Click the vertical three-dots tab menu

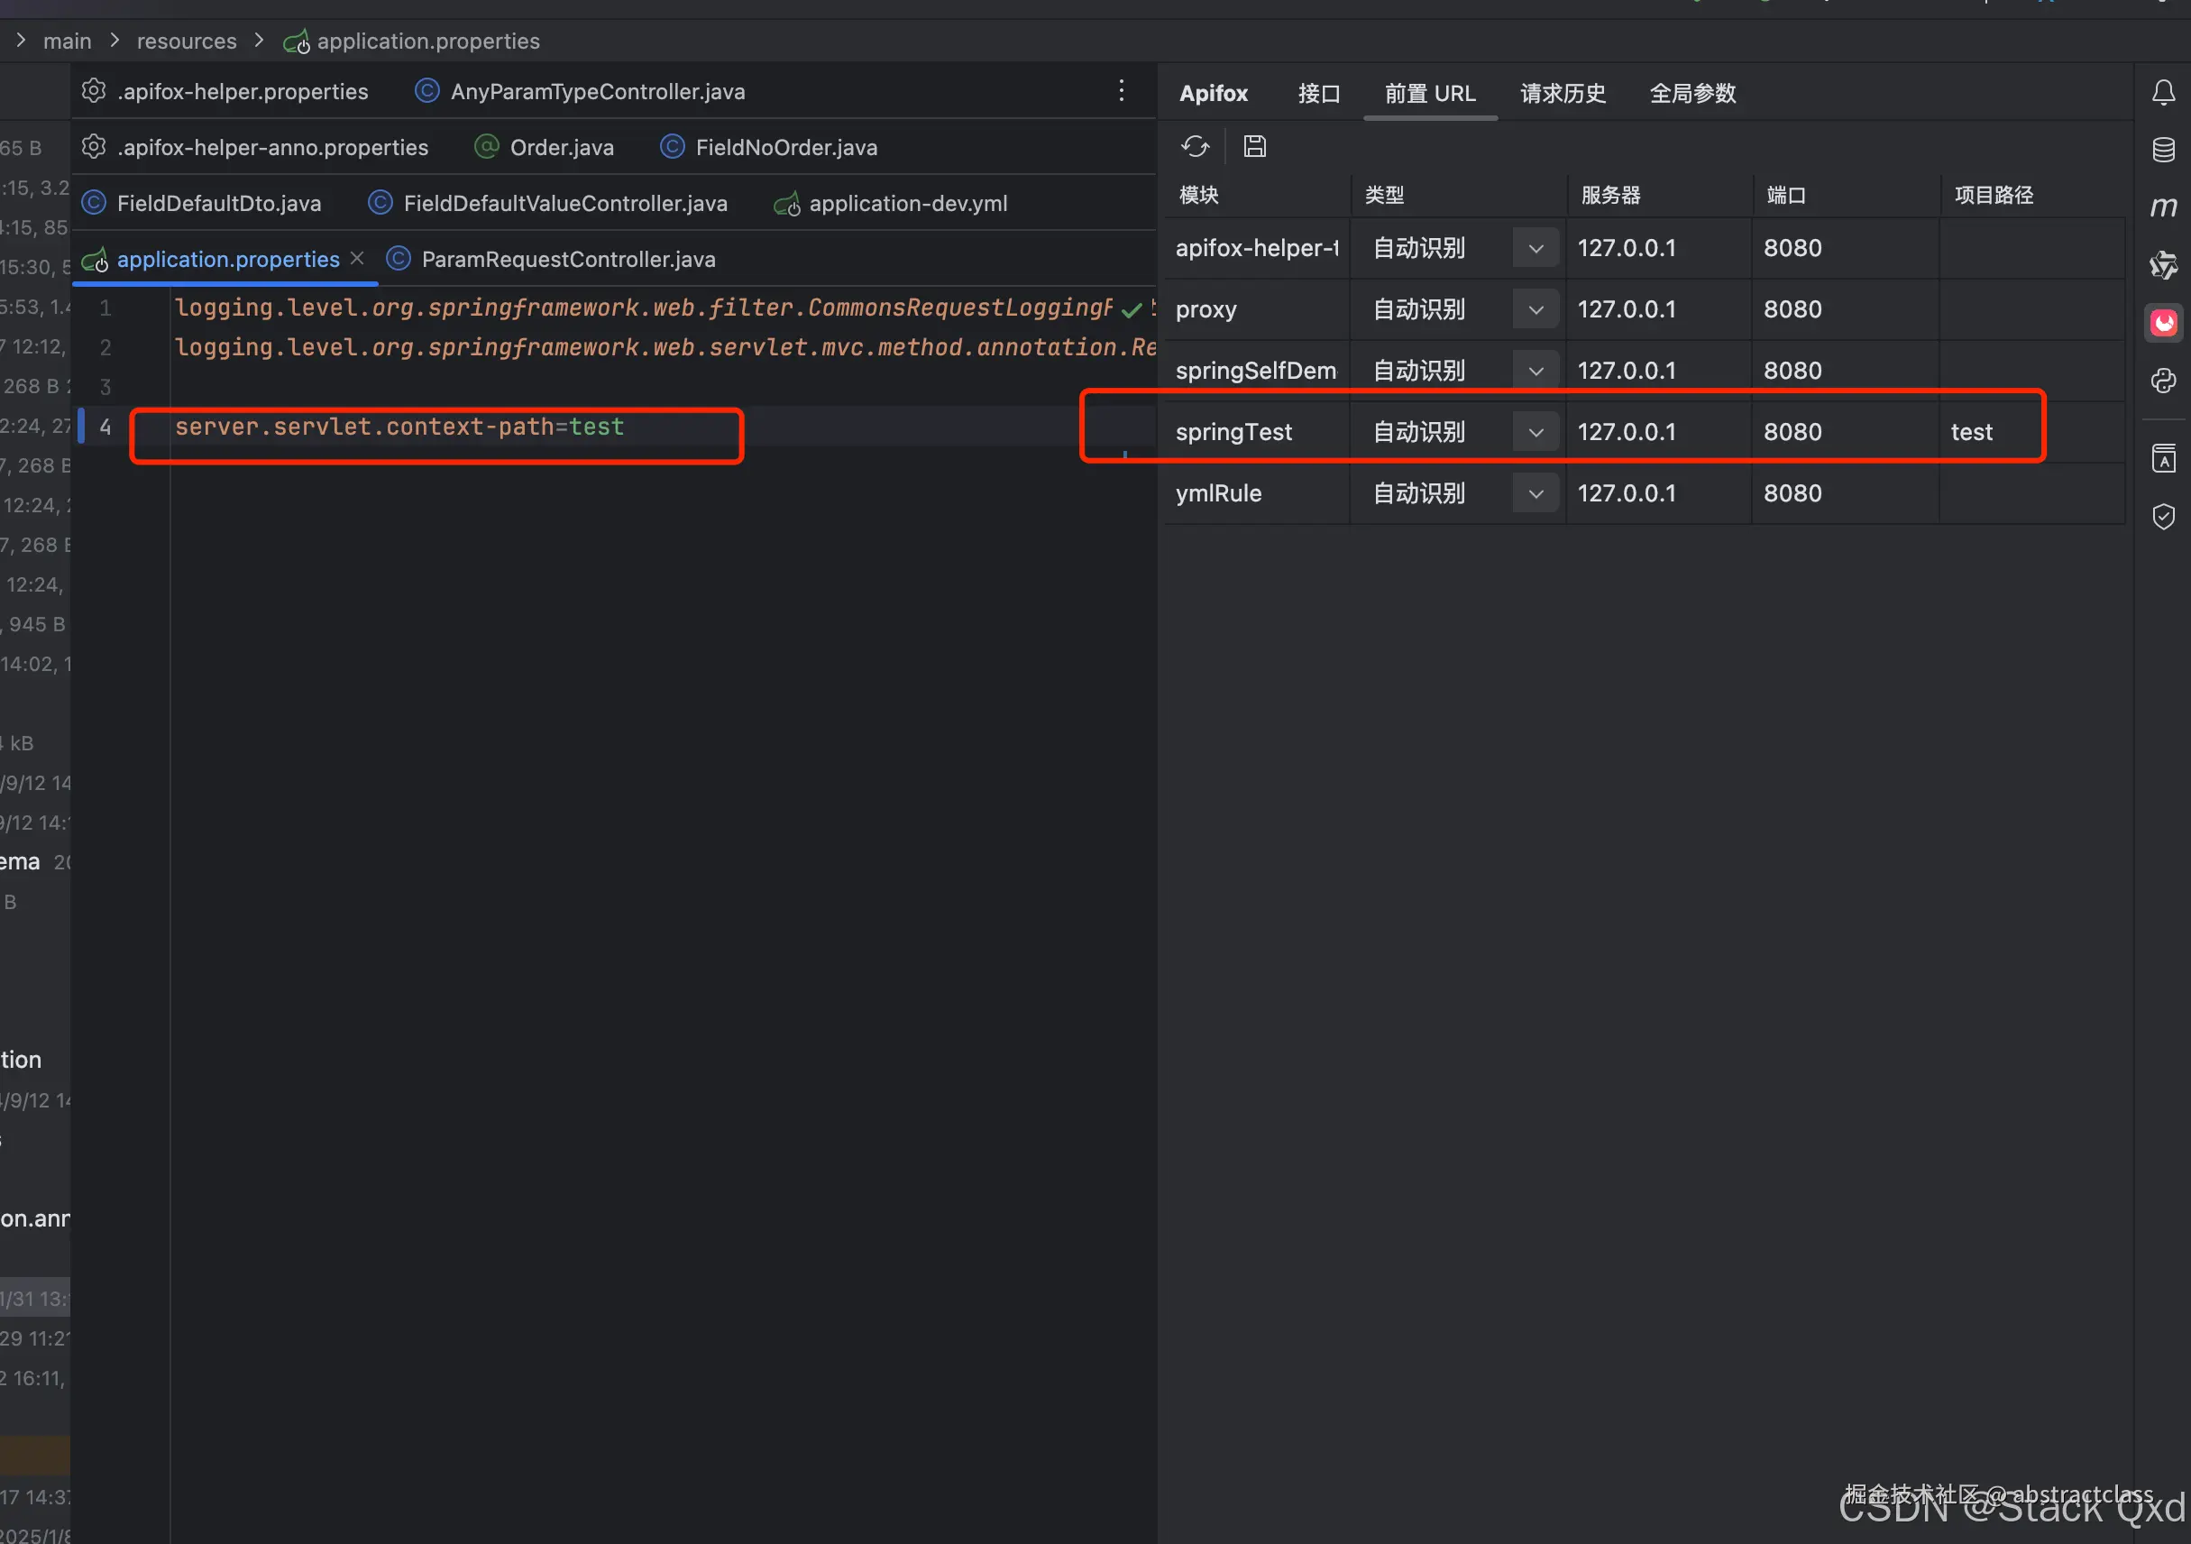pyautogui.click(x=1122, y=91)
